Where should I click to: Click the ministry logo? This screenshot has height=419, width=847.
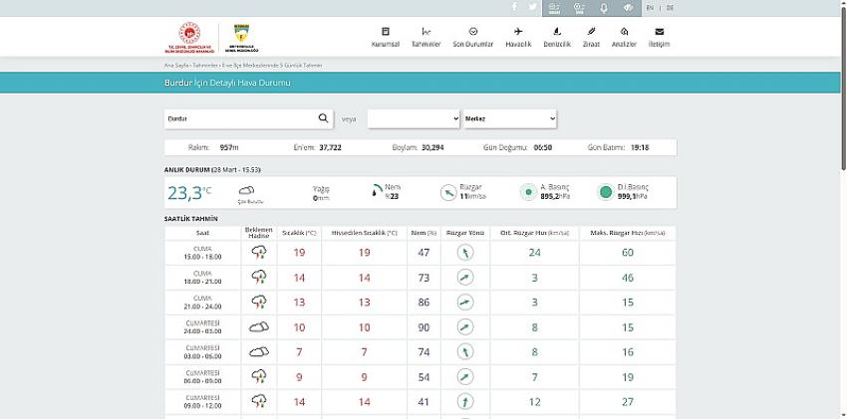coord(189,37)
